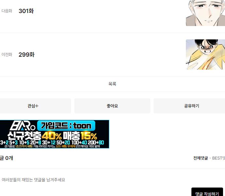This screenshot has height=196, width=225.
Task: Open previous episode 299화 title
Action: point(26,55)
